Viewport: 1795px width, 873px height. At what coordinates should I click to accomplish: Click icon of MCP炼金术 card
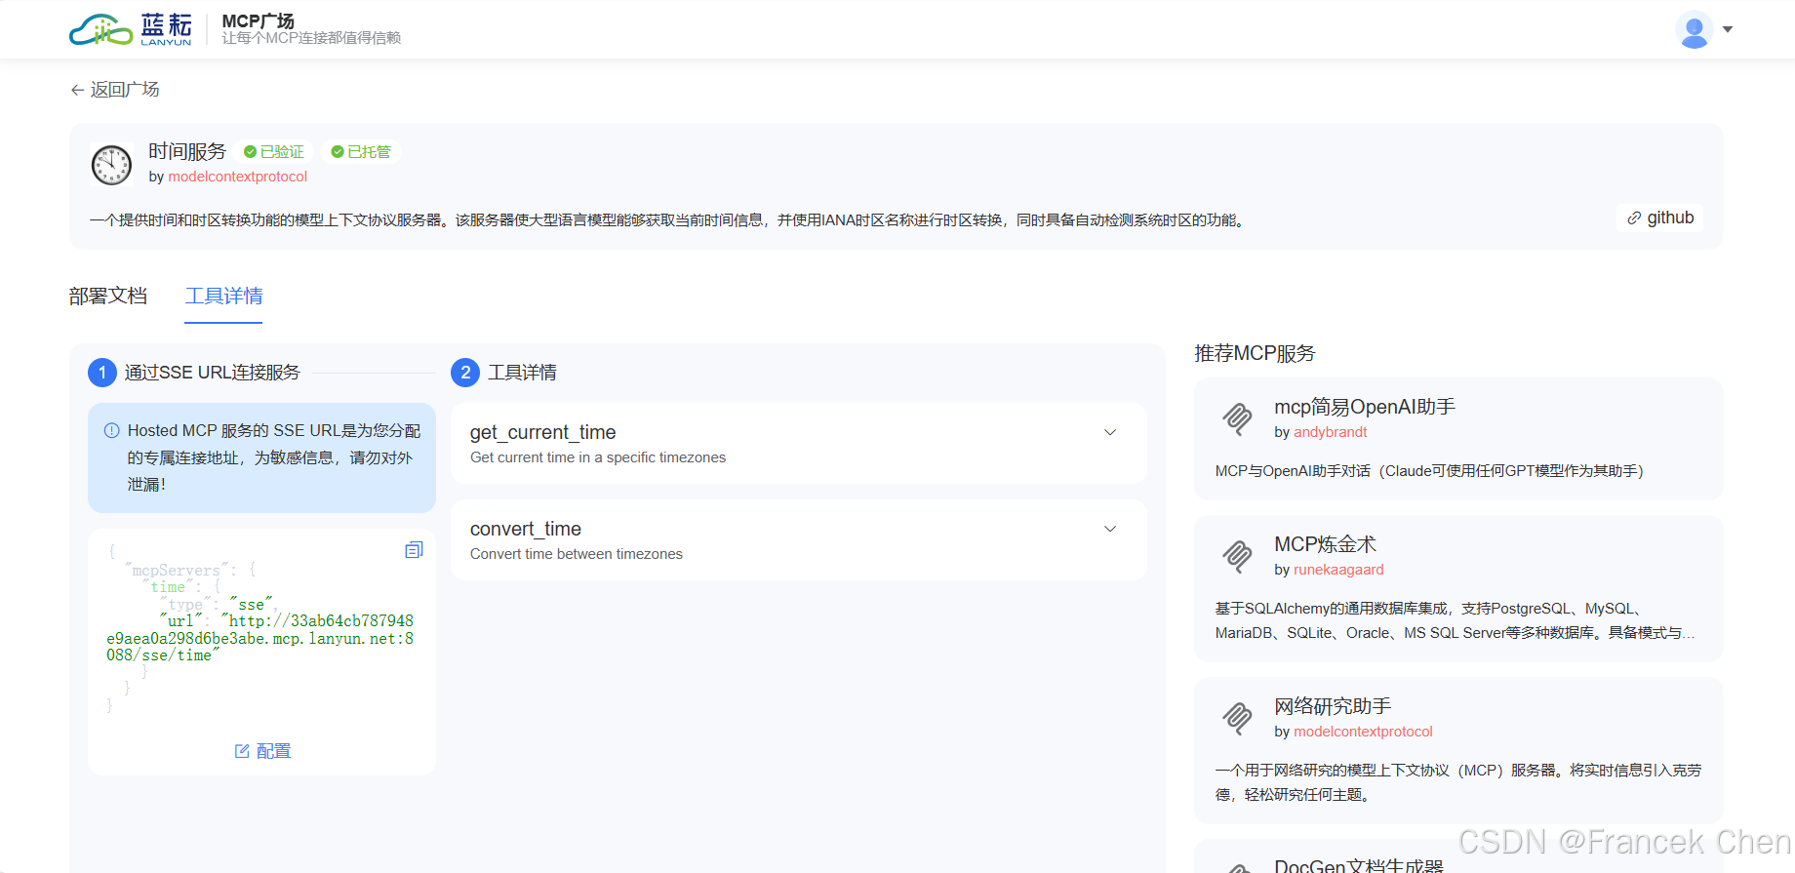pos(1237,556)
